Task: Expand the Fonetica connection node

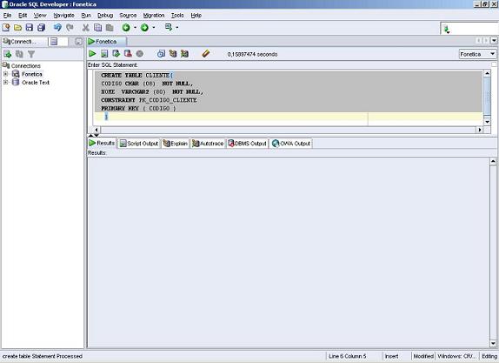Action: pos(6,74)
